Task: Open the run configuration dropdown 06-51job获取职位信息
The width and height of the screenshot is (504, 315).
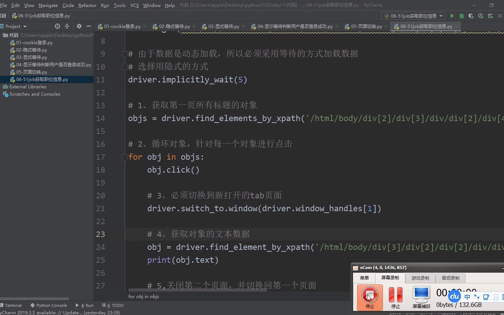Action: click(413, 16)
